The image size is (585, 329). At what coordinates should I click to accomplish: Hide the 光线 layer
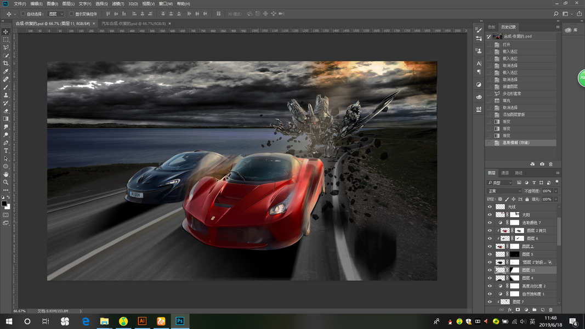pyautogui.click(x=490, y=207)
